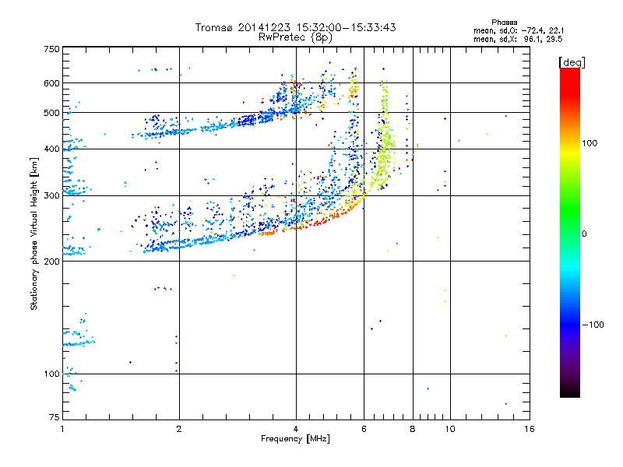Click the x-axis tick label '2'
Image resolution: width=623 pixels, height=467 pixels.
pos(179,429)
